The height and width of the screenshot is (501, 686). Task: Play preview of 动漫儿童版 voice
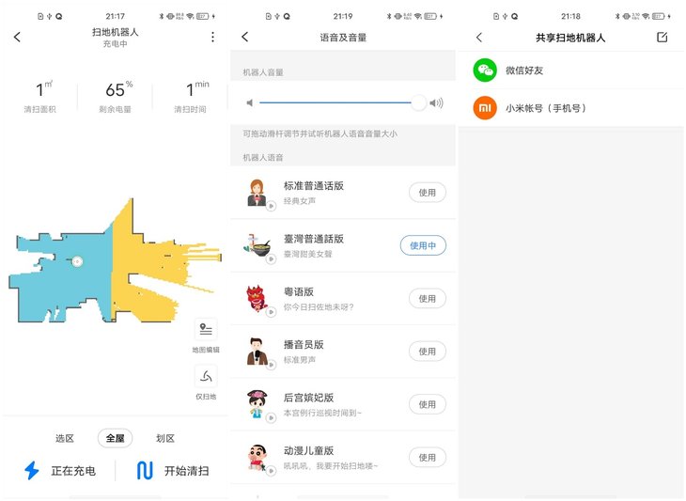point(272,470)
